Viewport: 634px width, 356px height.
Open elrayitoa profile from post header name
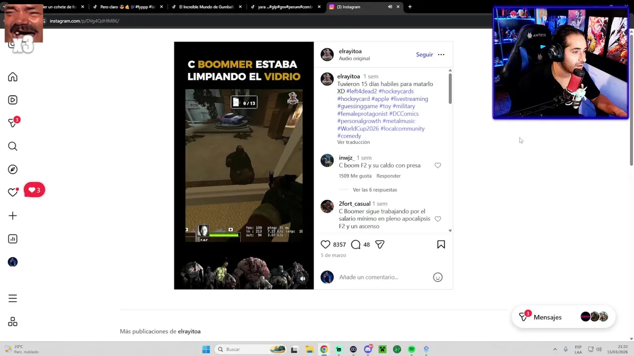(x=350, y=51)
